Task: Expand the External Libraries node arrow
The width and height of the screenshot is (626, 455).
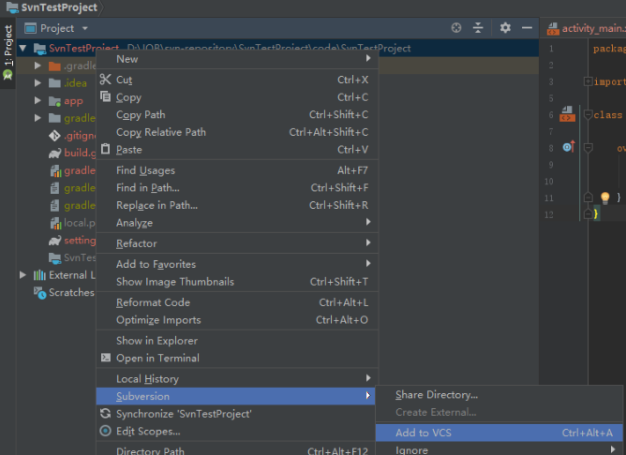Action: 22,274
